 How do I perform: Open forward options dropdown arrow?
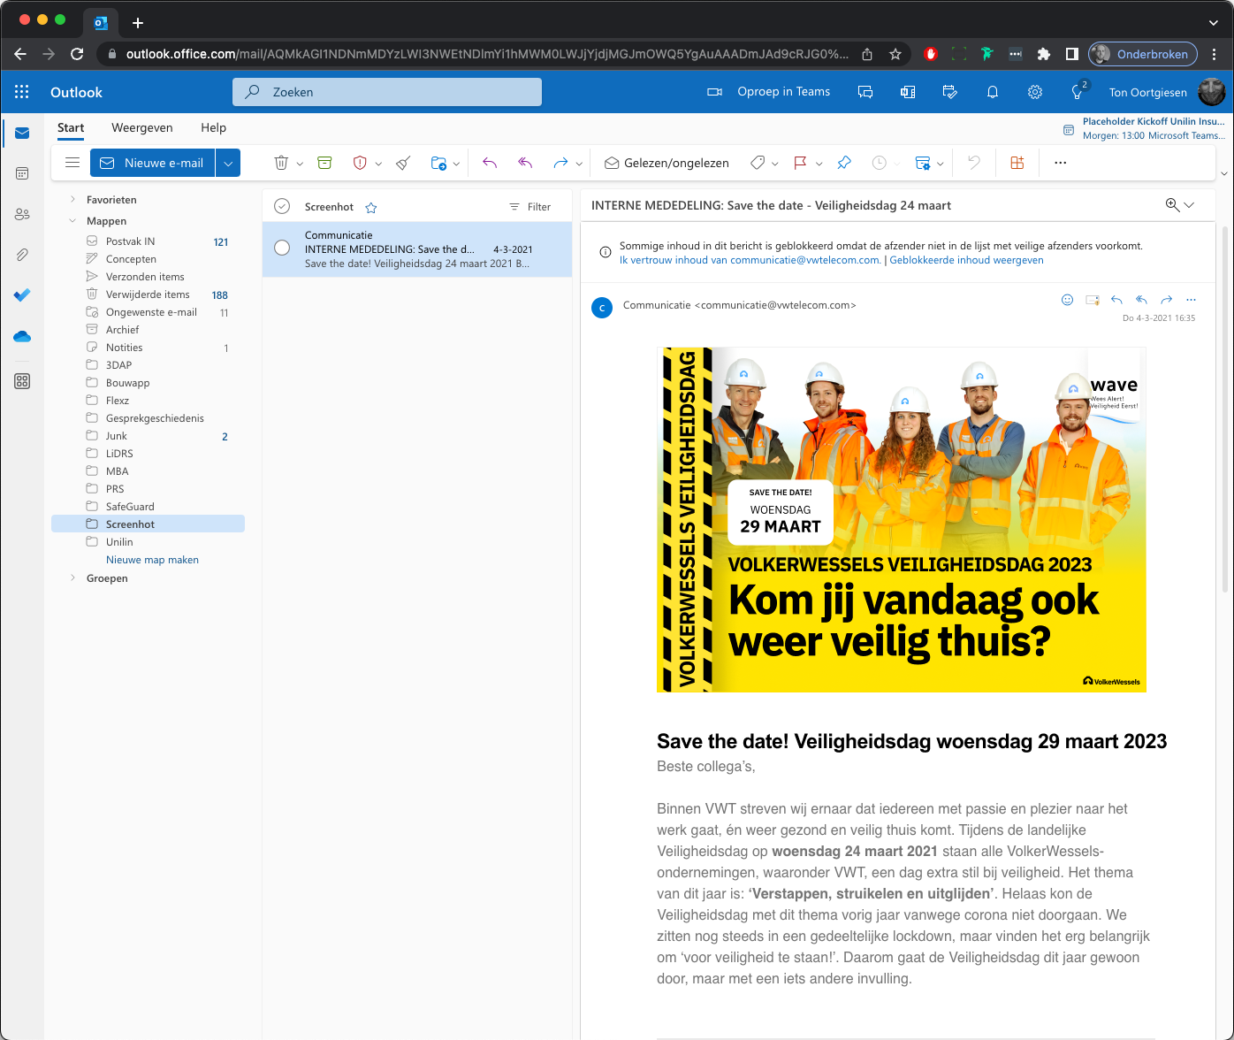(579, 164)
